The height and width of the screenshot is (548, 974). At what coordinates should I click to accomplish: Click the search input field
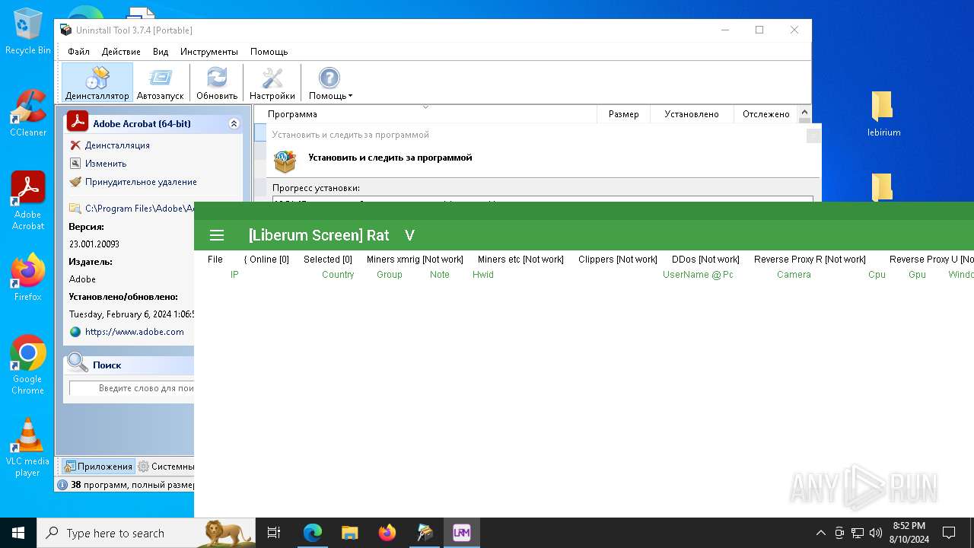click(x=132, y=388)
